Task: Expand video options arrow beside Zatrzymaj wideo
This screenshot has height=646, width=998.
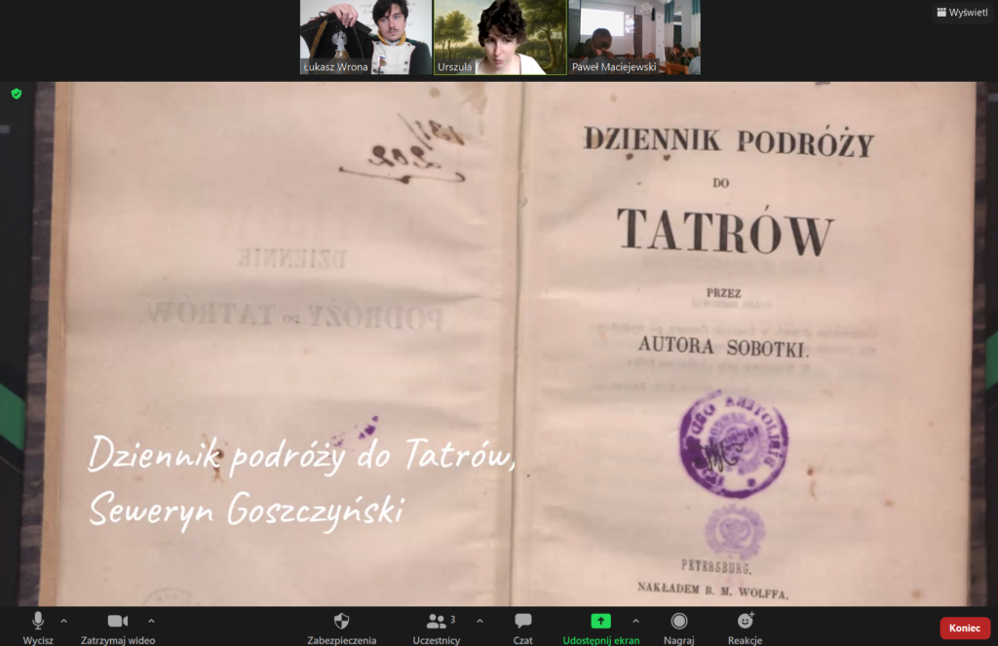Action: tap(151, 621)
